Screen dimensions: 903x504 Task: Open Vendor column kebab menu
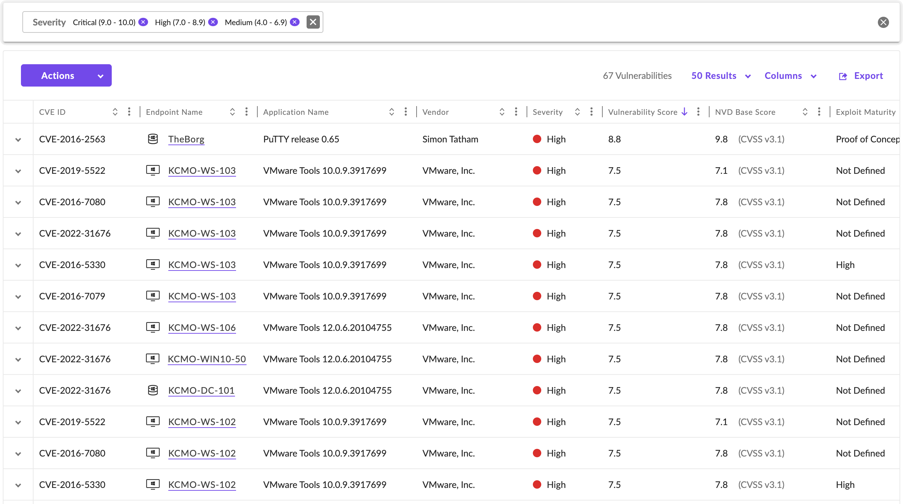pyautogui.click(x=516, y=112)
